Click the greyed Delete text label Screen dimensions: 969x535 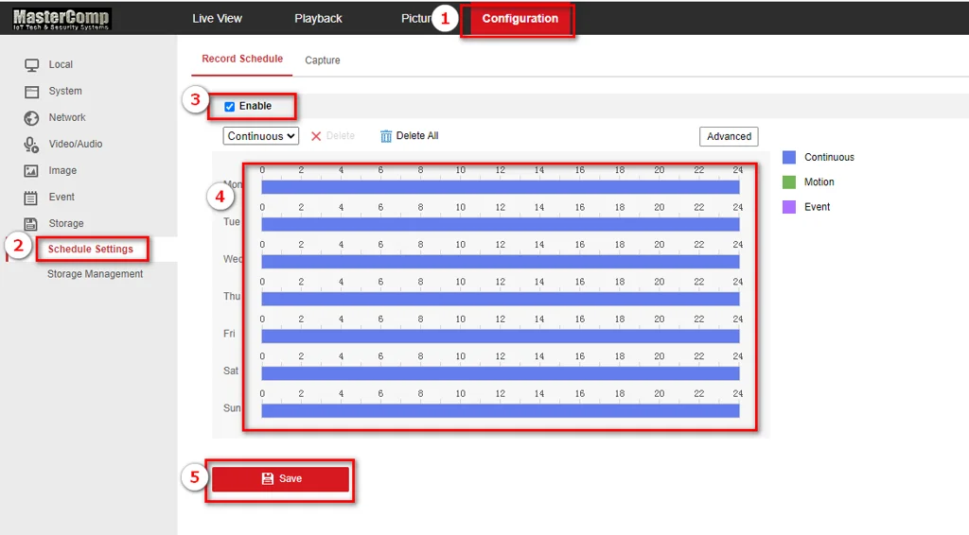point(340,136)
